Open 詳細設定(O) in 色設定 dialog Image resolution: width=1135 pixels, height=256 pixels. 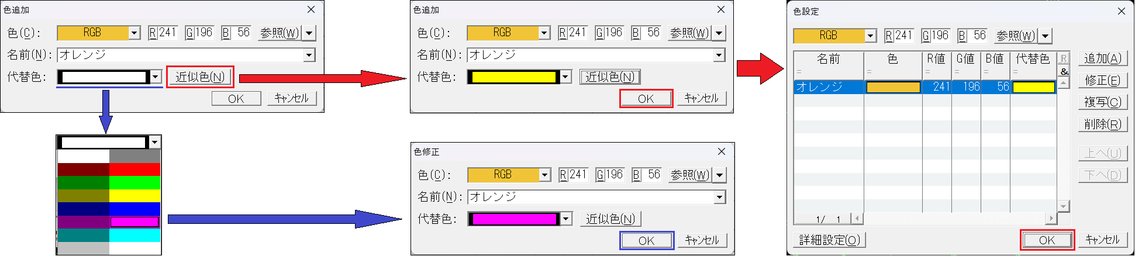click(x=830, y=240)
